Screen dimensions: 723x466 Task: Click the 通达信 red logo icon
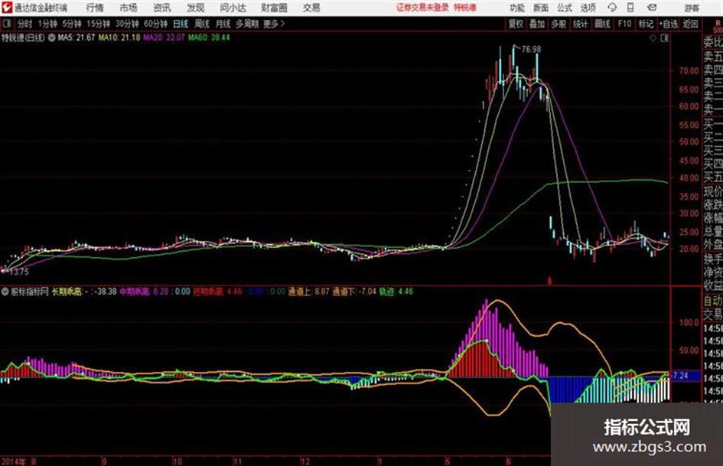(6, 8)
